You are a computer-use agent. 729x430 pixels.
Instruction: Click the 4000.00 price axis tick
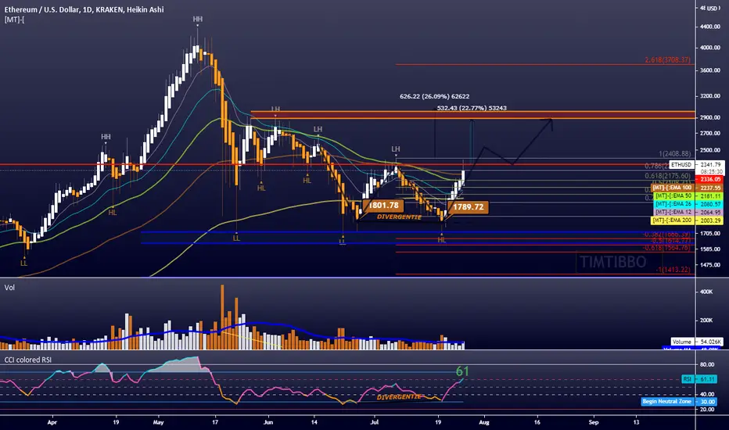(x=710, y=48)
